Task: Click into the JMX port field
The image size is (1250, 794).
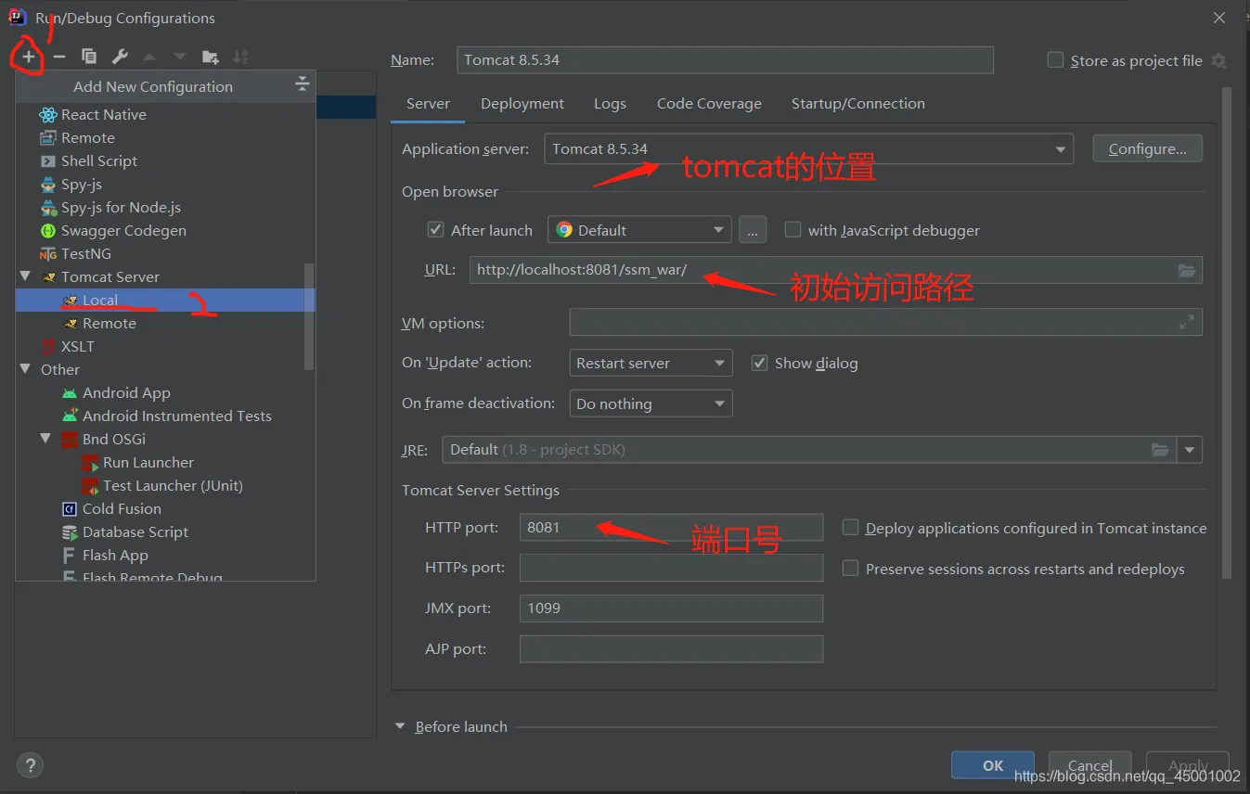Action: [671, 608]
